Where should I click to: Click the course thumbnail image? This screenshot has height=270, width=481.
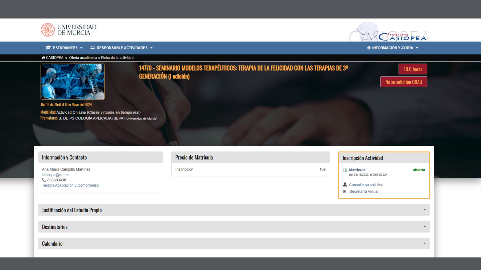click(x=72, y=81)
